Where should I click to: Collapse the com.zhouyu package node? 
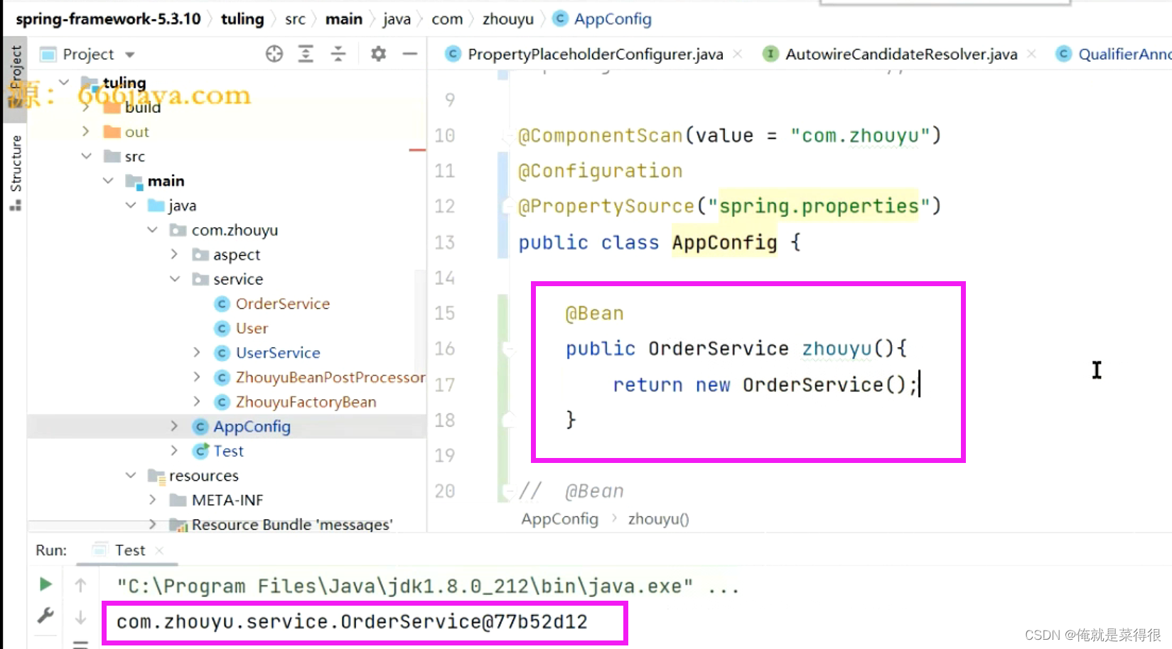[152, 229]
